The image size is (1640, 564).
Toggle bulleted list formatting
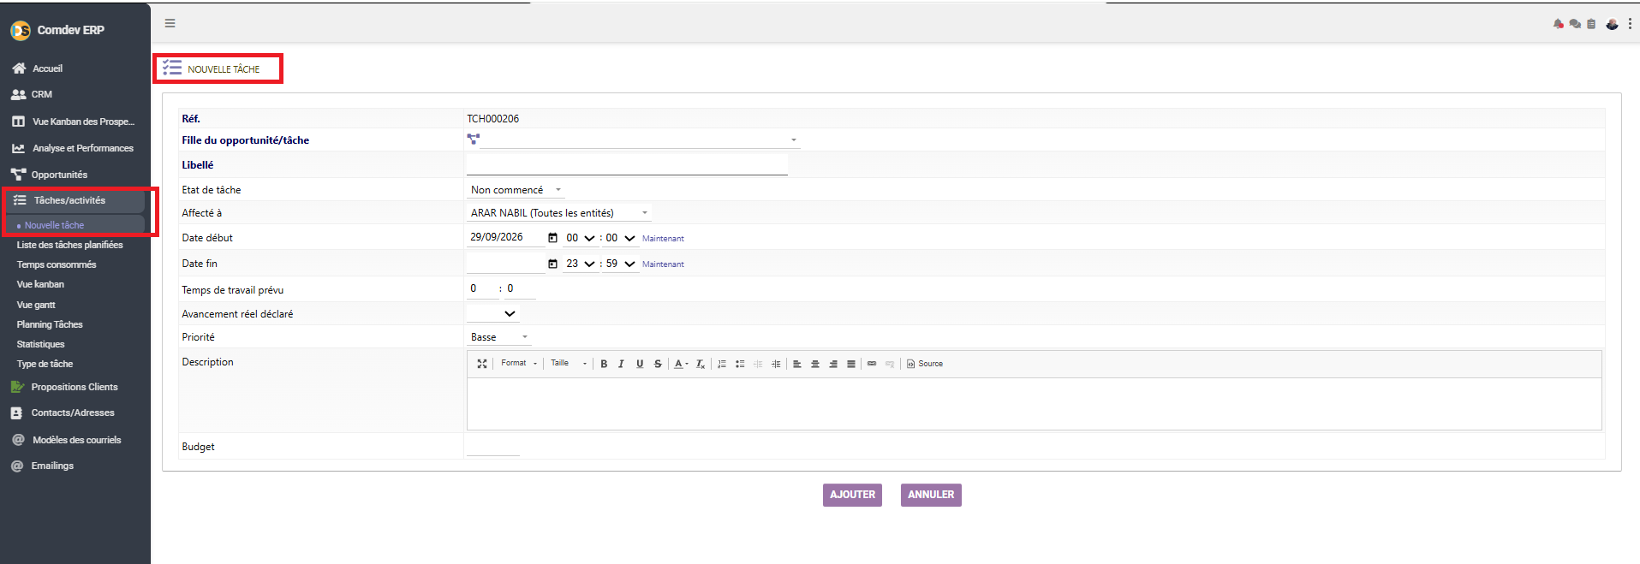740,364
